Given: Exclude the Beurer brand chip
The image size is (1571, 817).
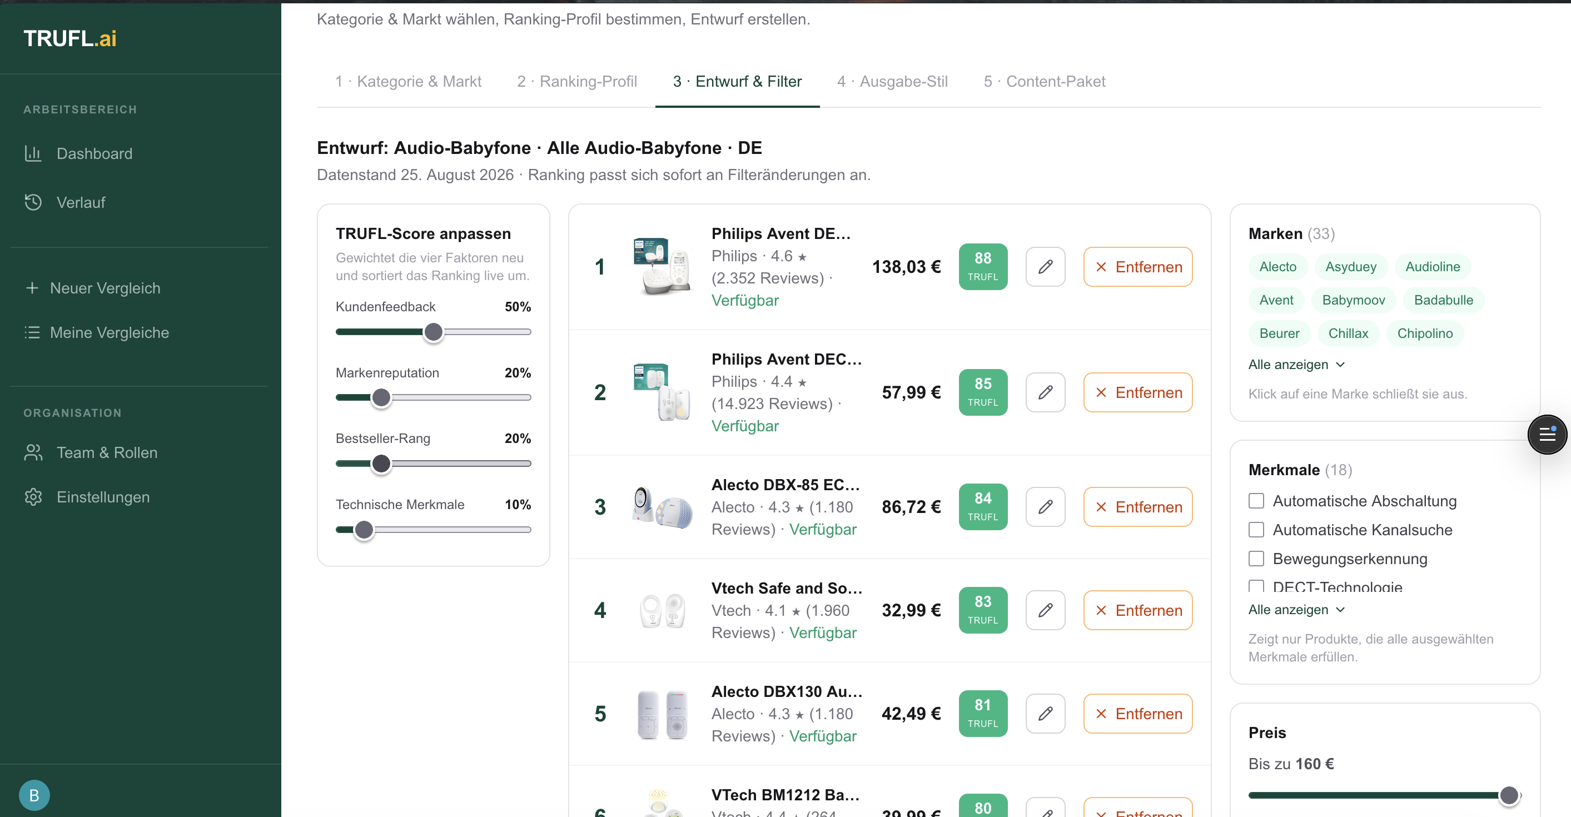Looking at the screenshot, I should [1279, 333].
